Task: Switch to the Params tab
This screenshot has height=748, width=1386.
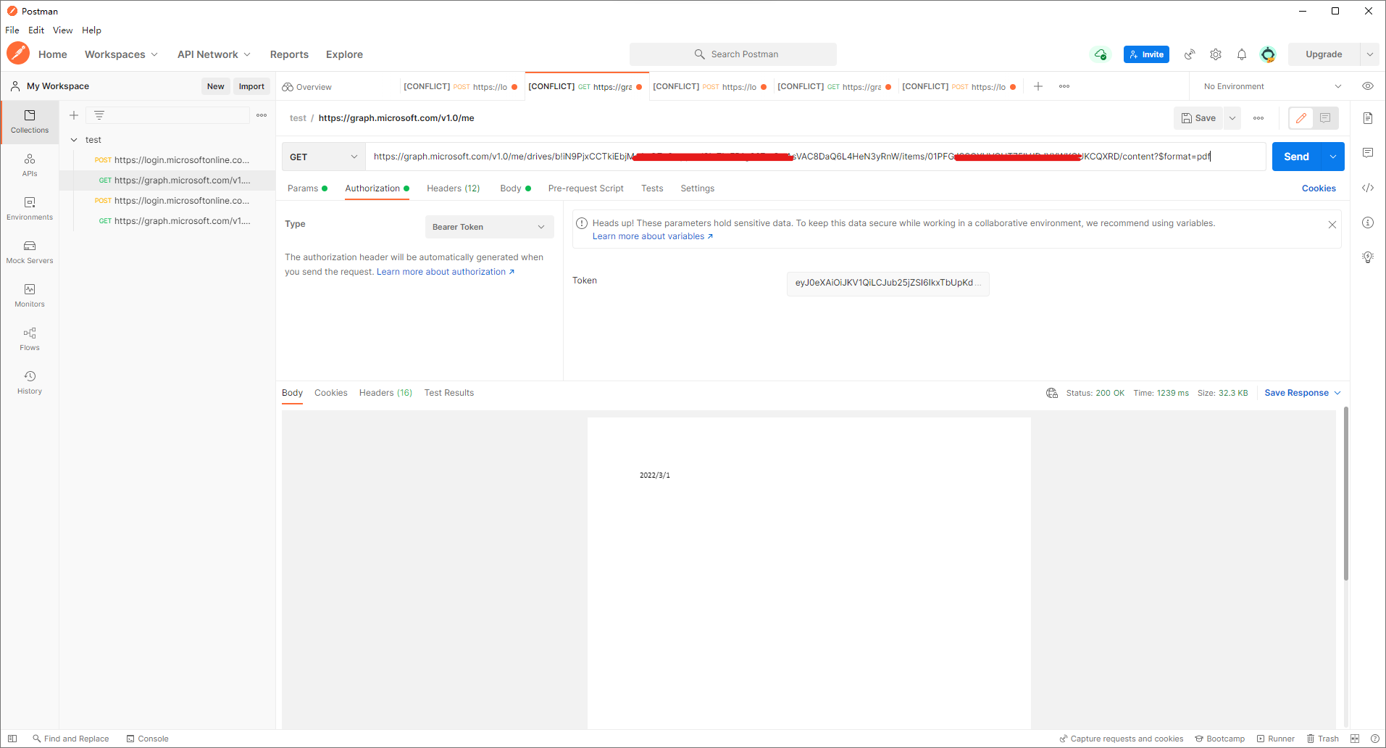Action: click(x=307, y=188)
